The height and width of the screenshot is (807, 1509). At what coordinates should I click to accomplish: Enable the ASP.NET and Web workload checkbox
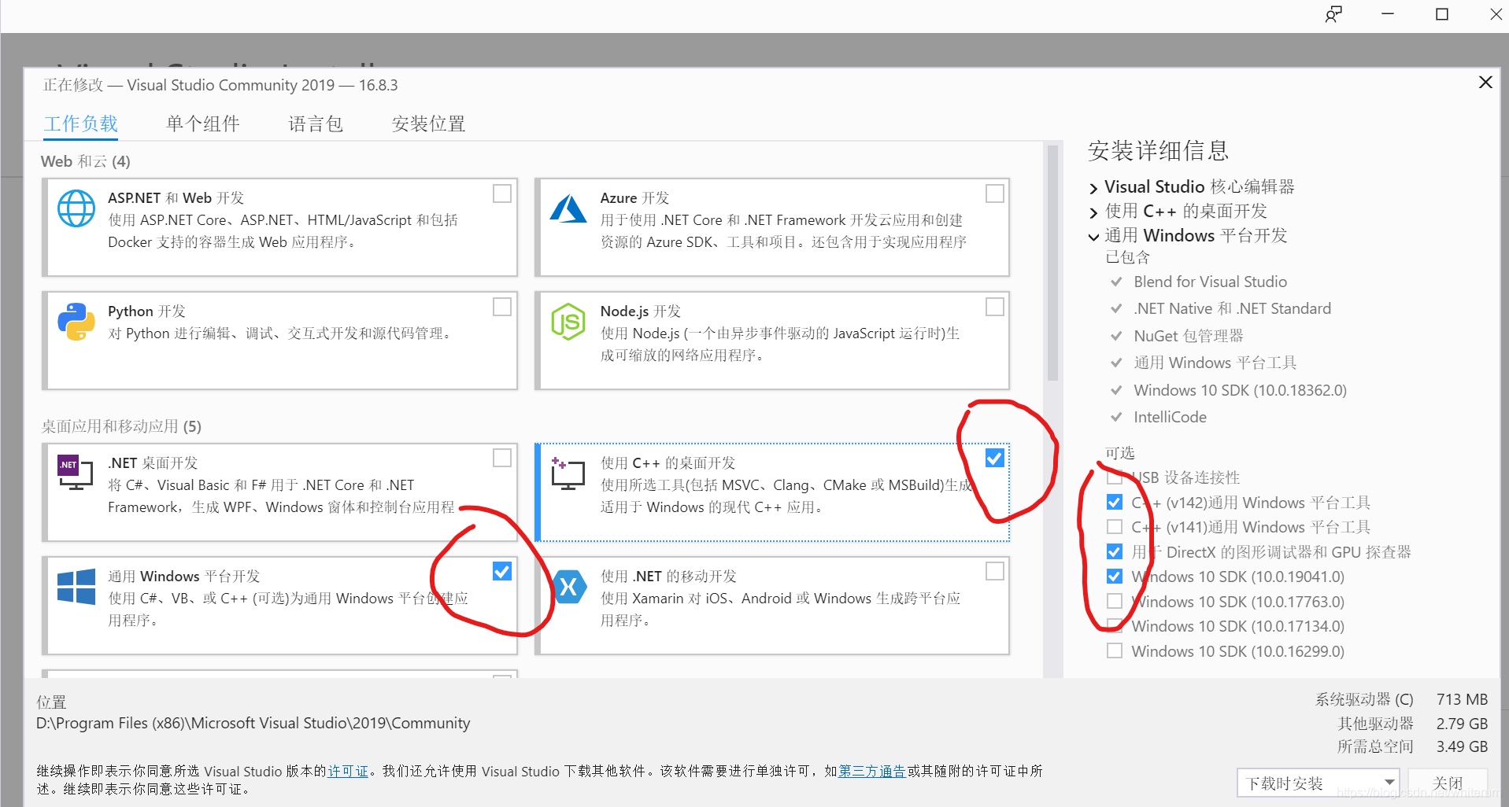coord(502,193)
